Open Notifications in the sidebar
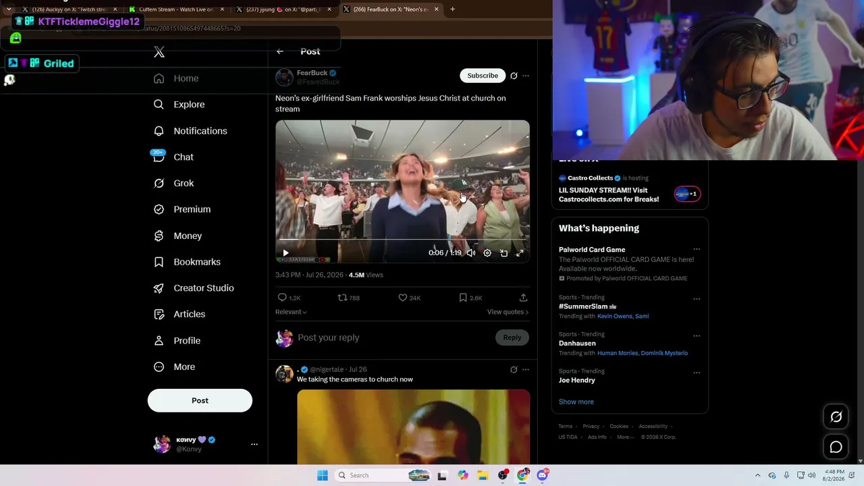864x486 pixels. click(190, 131)
